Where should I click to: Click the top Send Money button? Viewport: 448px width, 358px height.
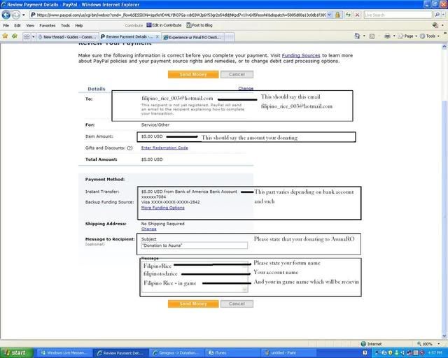(x=193, y=75)
